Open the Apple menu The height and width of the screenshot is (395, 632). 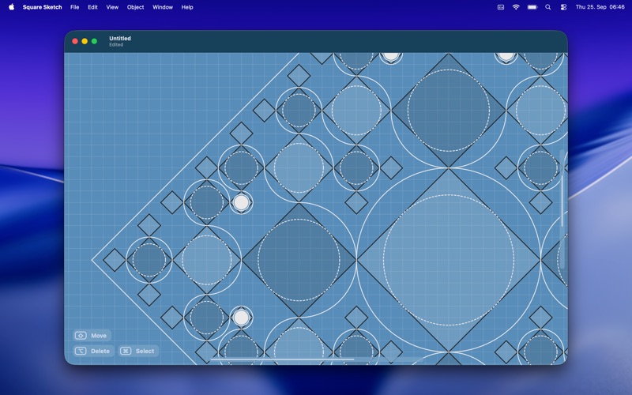11,7
